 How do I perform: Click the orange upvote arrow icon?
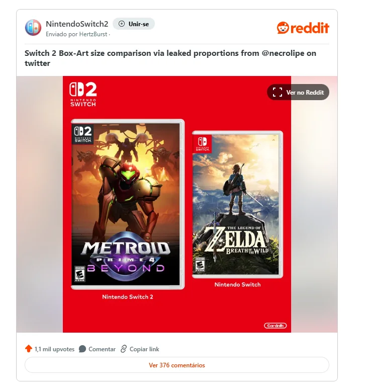[x=29, y=349]
